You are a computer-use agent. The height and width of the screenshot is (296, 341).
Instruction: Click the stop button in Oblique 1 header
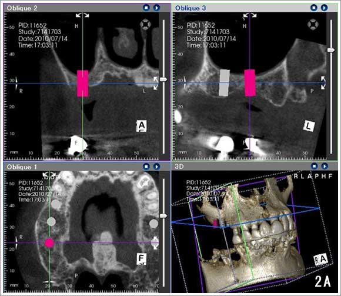pos(146,167)
